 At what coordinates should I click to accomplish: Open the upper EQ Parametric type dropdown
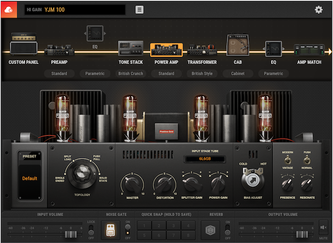[x=95, y=74]
